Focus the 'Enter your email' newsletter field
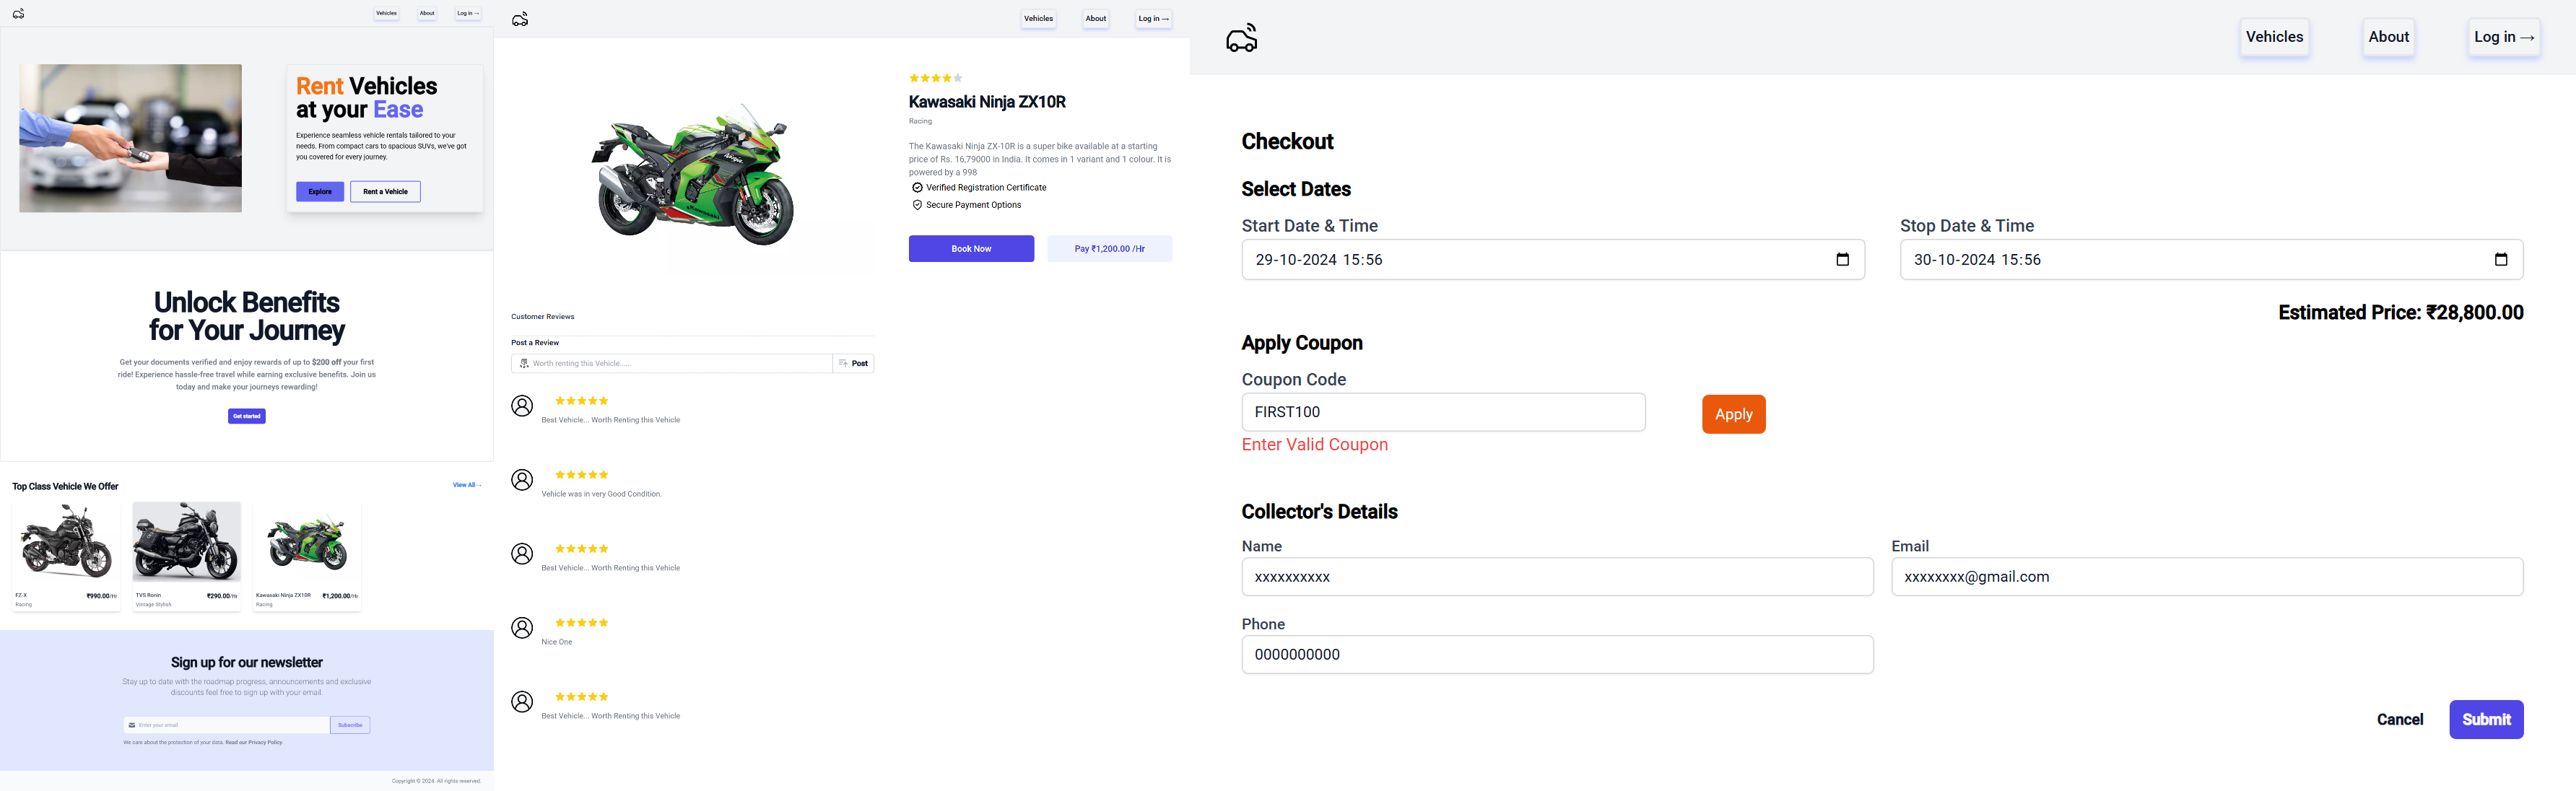Image resolution: width=2576 pixels, height=791 pixels. point(227,725)
